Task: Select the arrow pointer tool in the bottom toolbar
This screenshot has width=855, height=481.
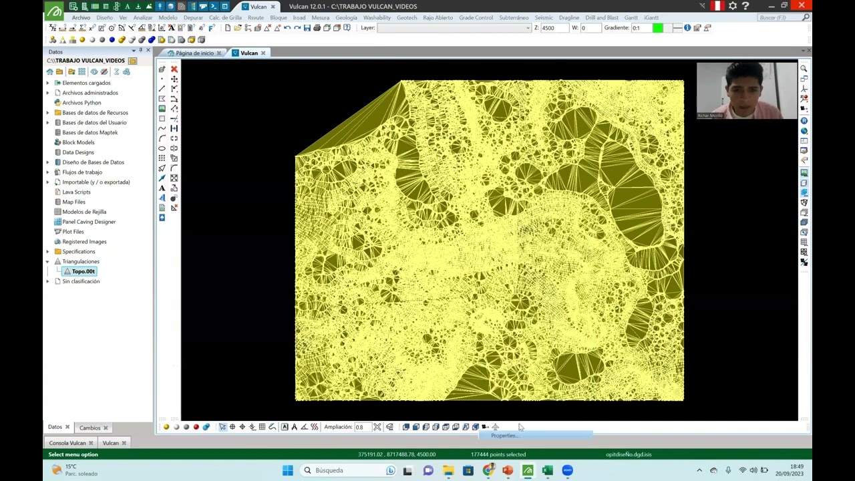Action: pyautogui.click(x=222, y=427)
